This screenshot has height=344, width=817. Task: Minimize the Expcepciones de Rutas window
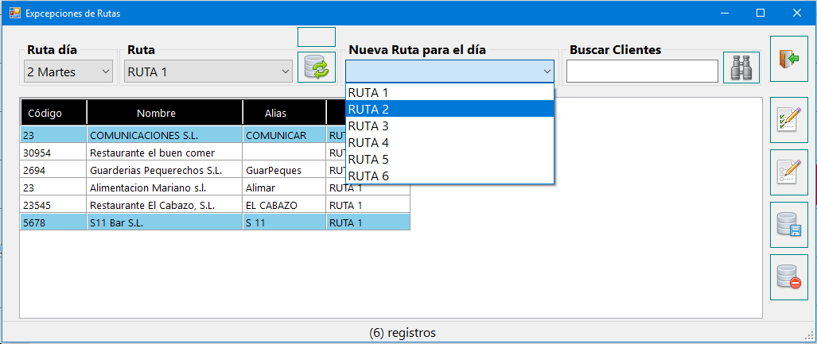pos(724,13)
